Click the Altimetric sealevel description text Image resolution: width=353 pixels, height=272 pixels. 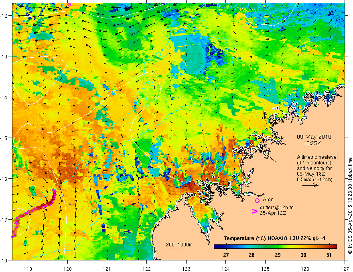coord(317,168)
